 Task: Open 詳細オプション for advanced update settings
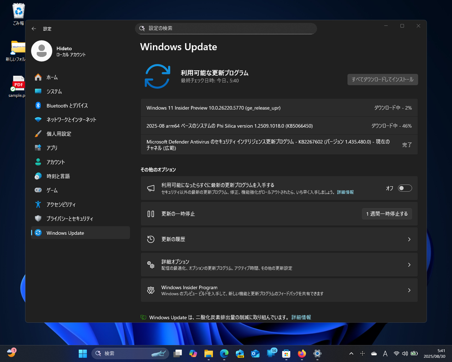[x=279, y=264]
